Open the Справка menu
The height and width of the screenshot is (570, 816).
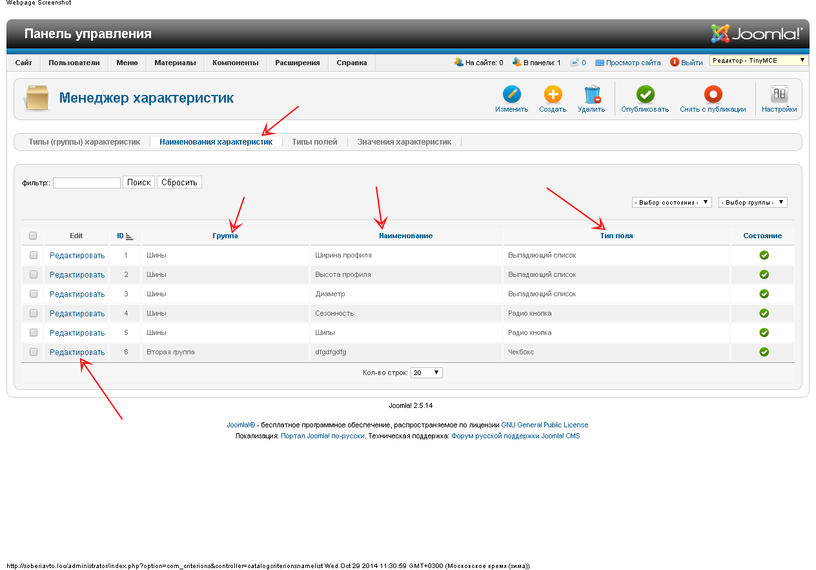pos(352,63)
